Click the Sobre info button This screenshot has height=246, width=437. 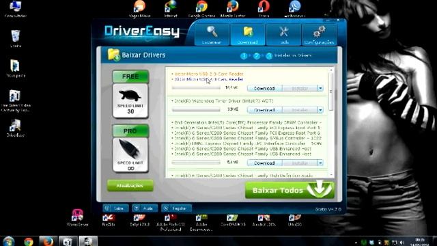115,208
